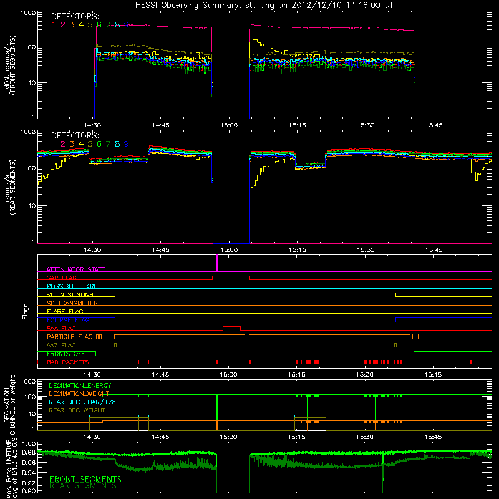
Task: Click the 0.94 y-tick of livetime panel
Action: [29, 473]
